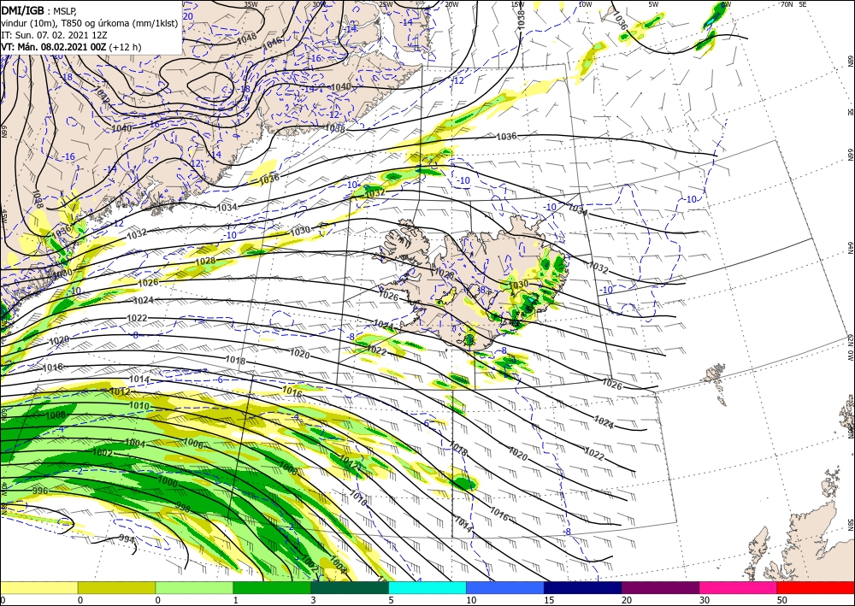
Task: Click the "30W" longitude label
Action: pos(319,4)
